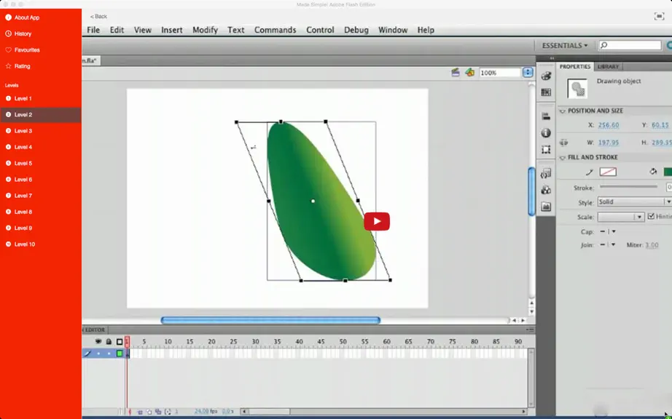Toggle the Hinting checkbox
The width and height of the screenshot is (672, 419).
click(x=651, y=216)
